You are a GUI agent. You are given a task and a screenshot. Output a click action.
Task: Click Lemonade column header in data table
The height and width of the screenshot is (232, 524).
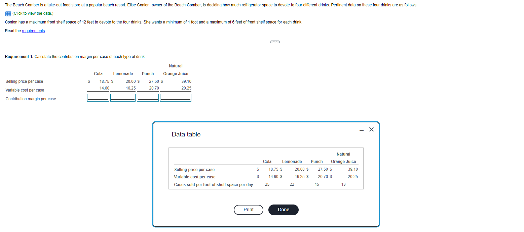pyautogui.click(x=292, y=162)
